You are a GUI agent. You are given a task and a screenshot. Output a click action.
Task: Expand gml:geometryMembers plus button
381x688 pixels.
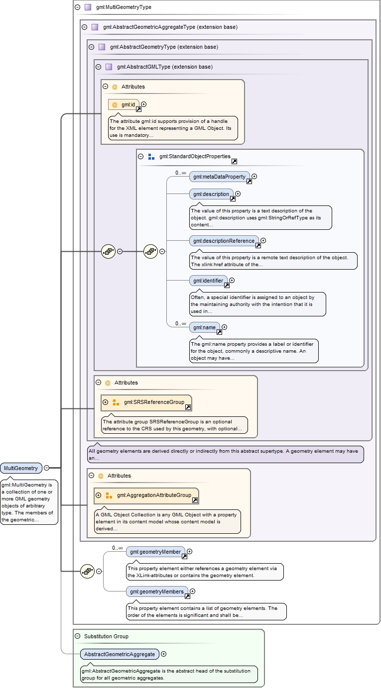coord(192,591)
